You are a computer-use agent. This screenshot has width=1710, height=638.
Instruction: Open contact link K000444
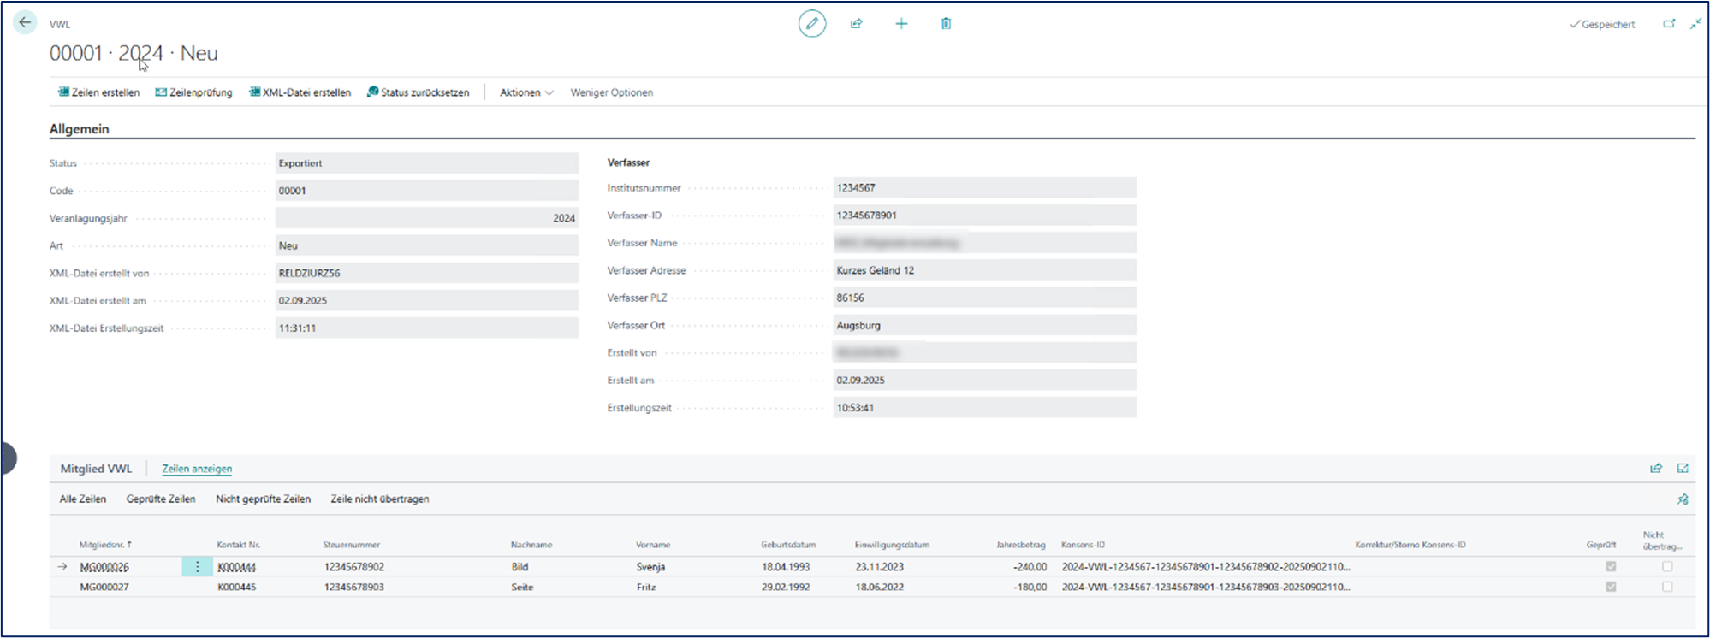coord(237,567)
